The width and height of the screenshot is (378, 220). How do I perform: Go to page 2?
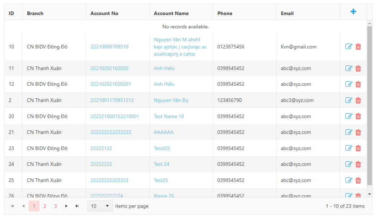pos(45,206)
